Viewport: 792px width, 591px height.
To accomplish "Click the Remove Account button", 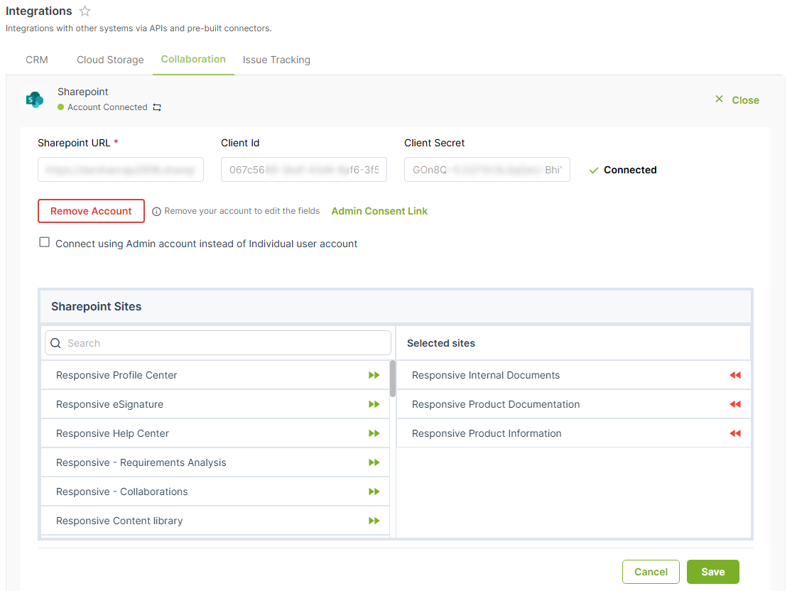I will click(x=91, y=210).
